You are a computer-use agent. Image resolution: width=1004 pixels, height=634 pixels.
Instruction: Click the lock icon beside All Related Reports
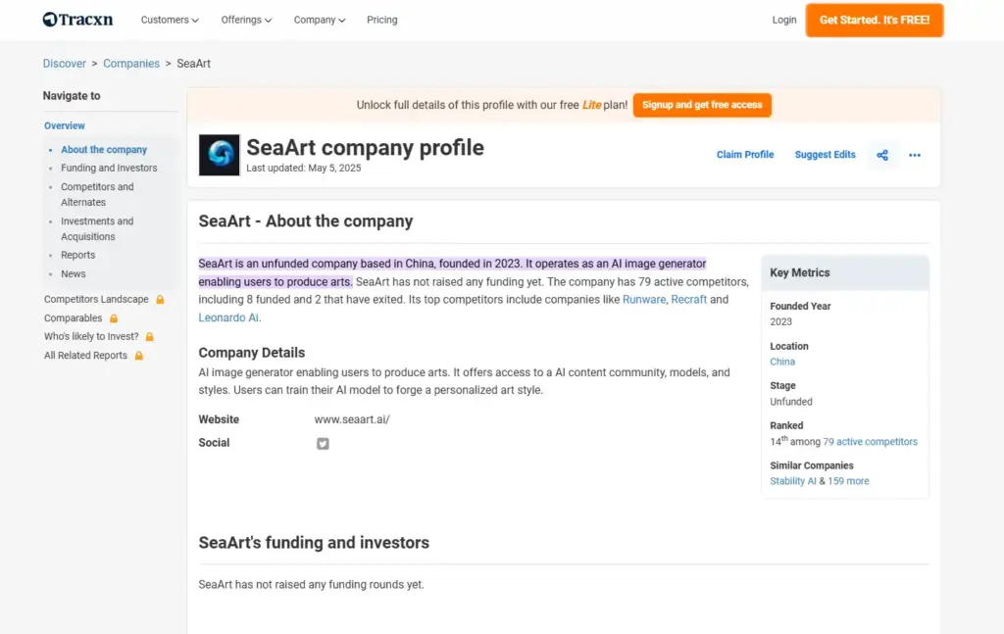(138, 356)
